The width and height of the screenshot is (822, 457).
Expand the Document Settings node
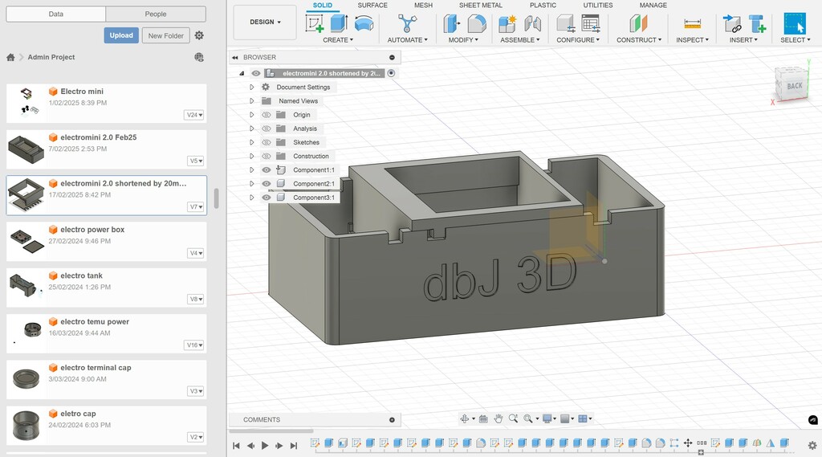251,88
